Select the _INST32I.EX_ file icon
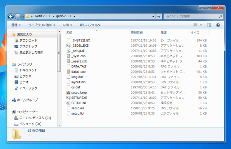This screenshot has height=149, width=231. pyautogui.click(x=69, y=40)
